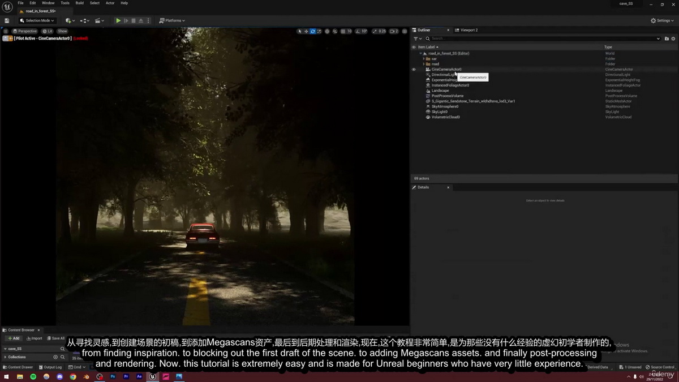This screenshot has height=382, width=679.
Task: Change the rotation snap angle value
Action: coord(364,31)
